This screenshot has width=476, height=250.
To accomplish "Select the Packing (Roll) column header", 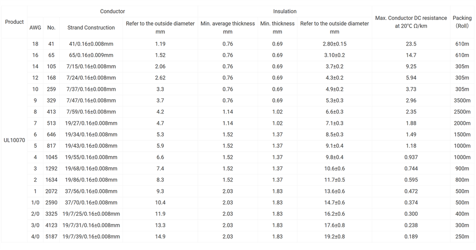I will point(462,22).
